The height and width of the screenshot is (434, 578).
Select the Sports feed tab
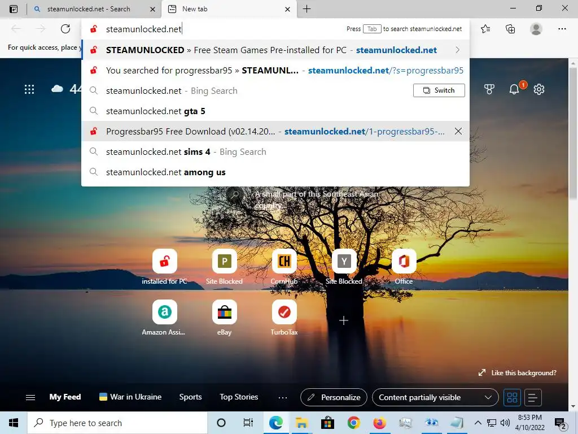point(190,397)
